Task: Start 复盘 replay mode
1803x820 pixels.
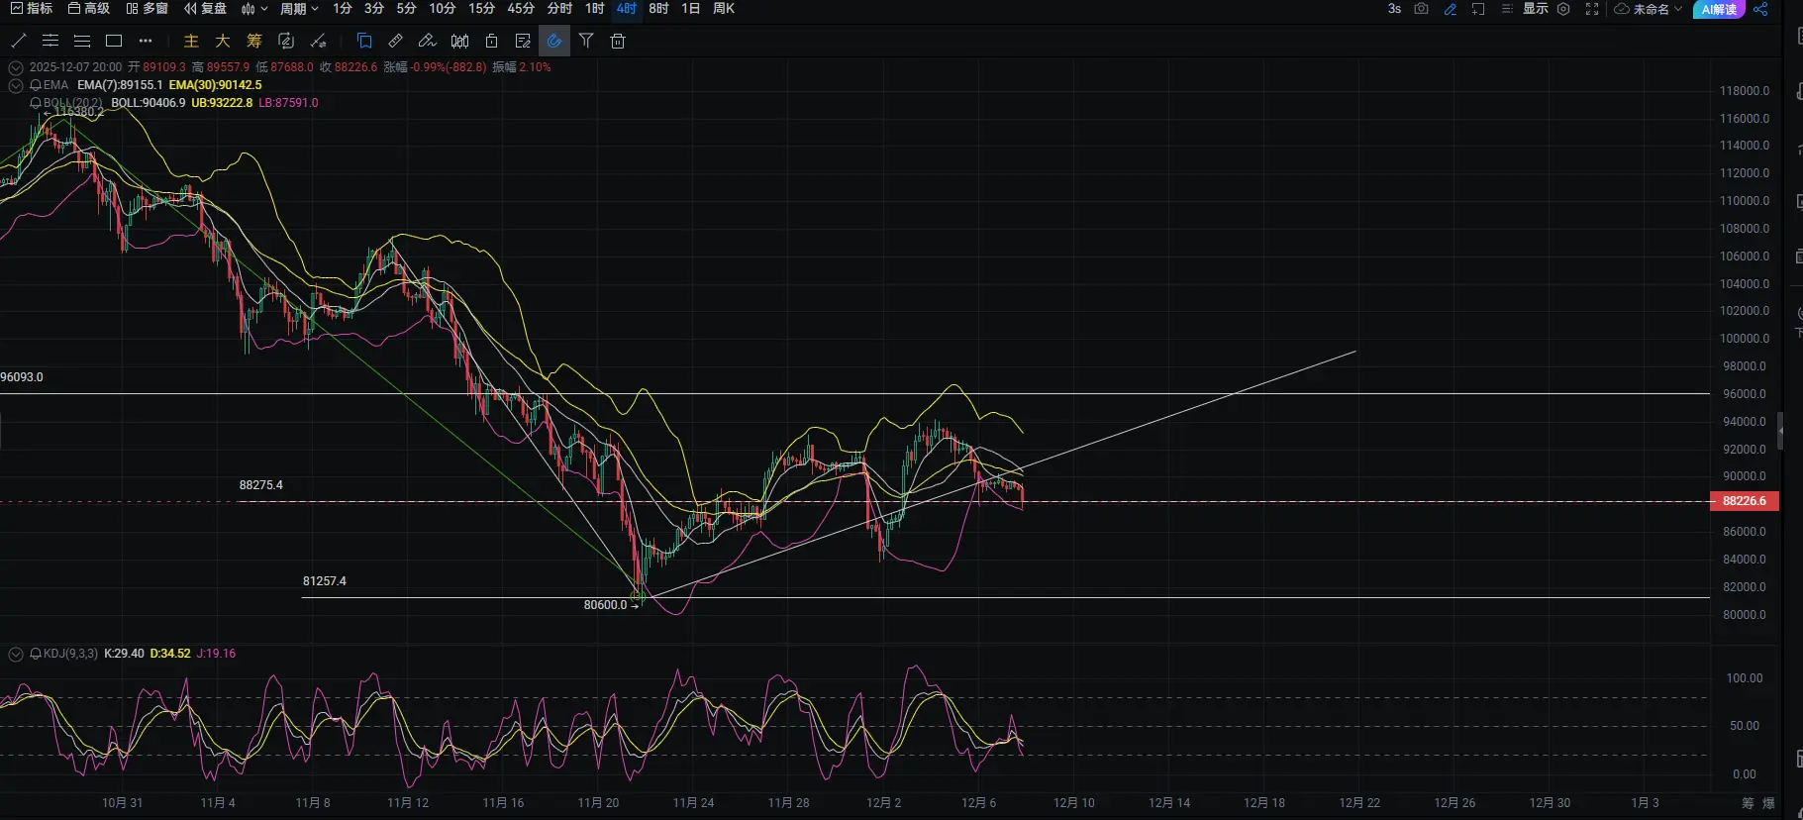Action: (x=205, y=9)
